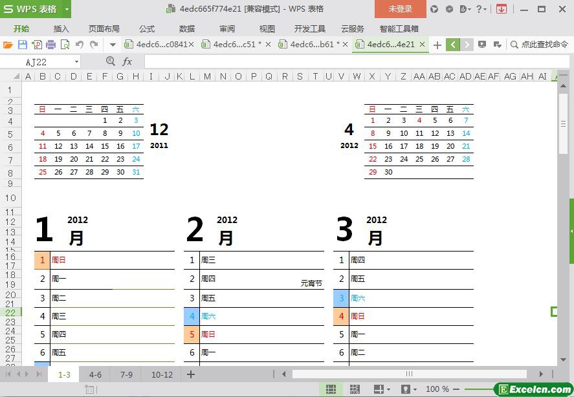This screenshot has width=574, height=397.
Task: Click the Open folder icon
Action: click(x=8, y=45)
